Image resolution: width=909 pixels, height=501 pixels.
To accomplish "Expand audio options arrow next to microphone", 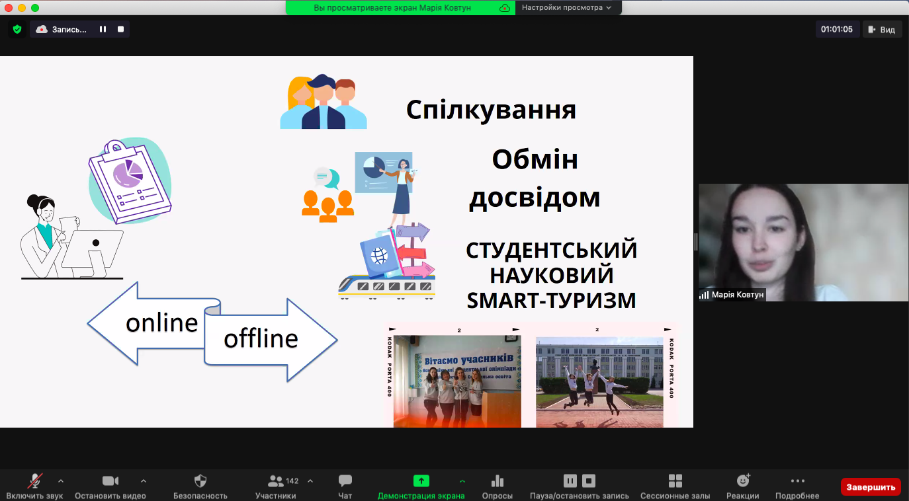I will click(x=61, y=481).
